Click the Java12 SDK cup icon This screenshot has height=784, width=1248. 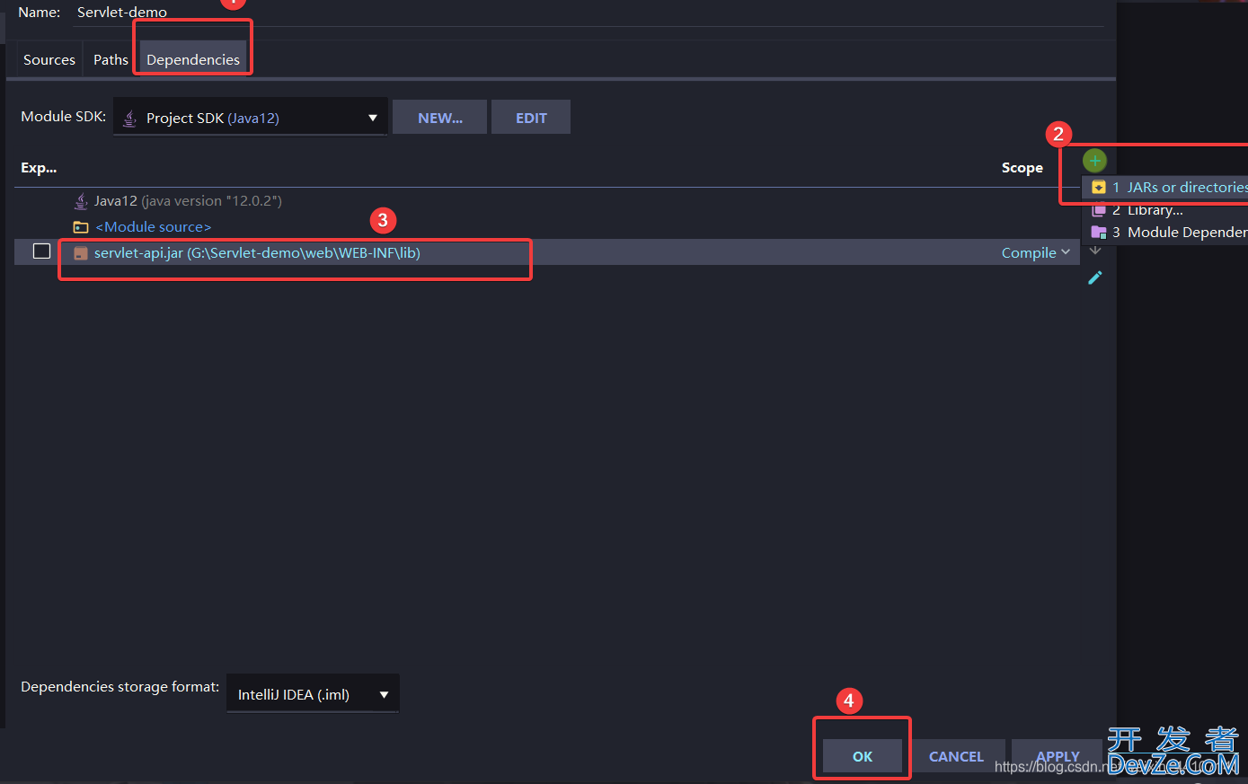pos(81,201)
